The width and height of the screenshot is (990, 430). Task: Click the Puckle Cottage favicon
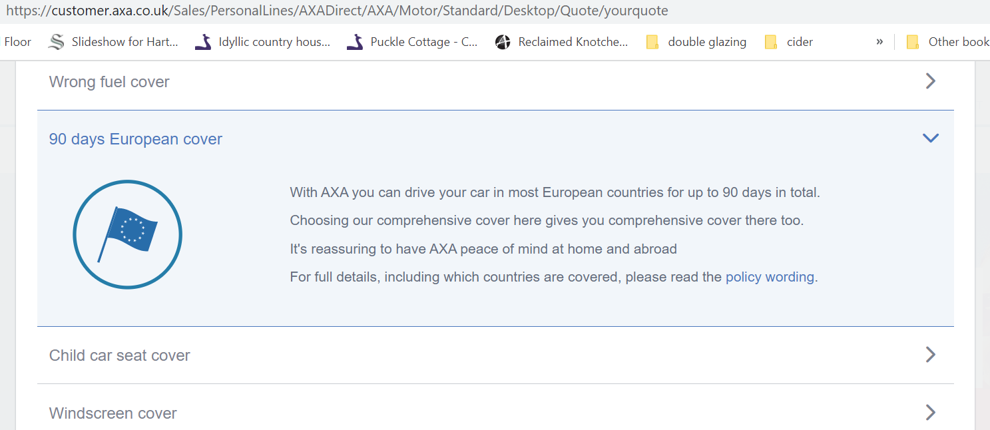[355, 42]
